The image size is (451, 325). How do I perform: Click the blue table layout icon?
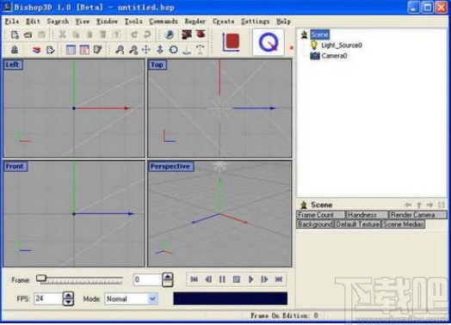coord(71,50)
